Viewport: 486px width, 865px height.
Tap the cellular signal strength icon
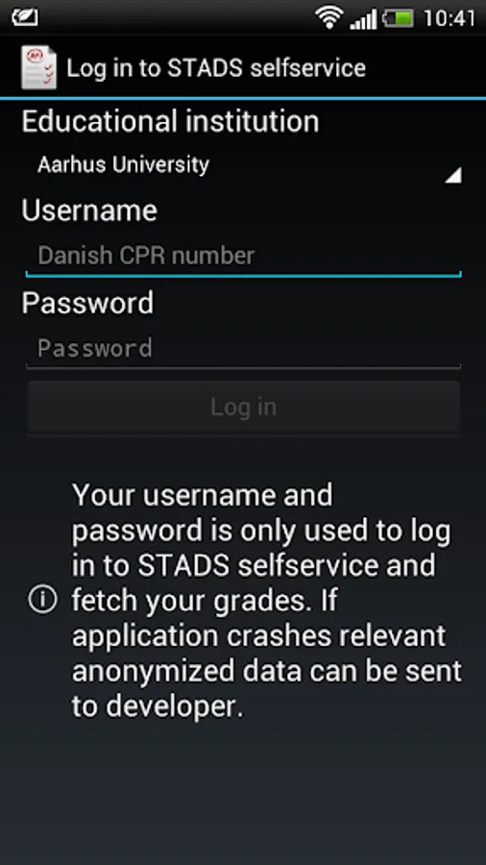(363, 19)
